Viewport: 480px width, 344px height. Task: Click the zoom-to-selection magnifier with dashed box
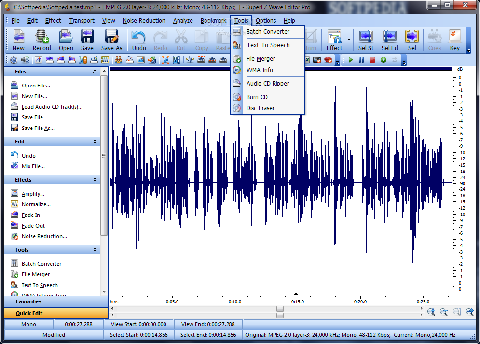457,312
